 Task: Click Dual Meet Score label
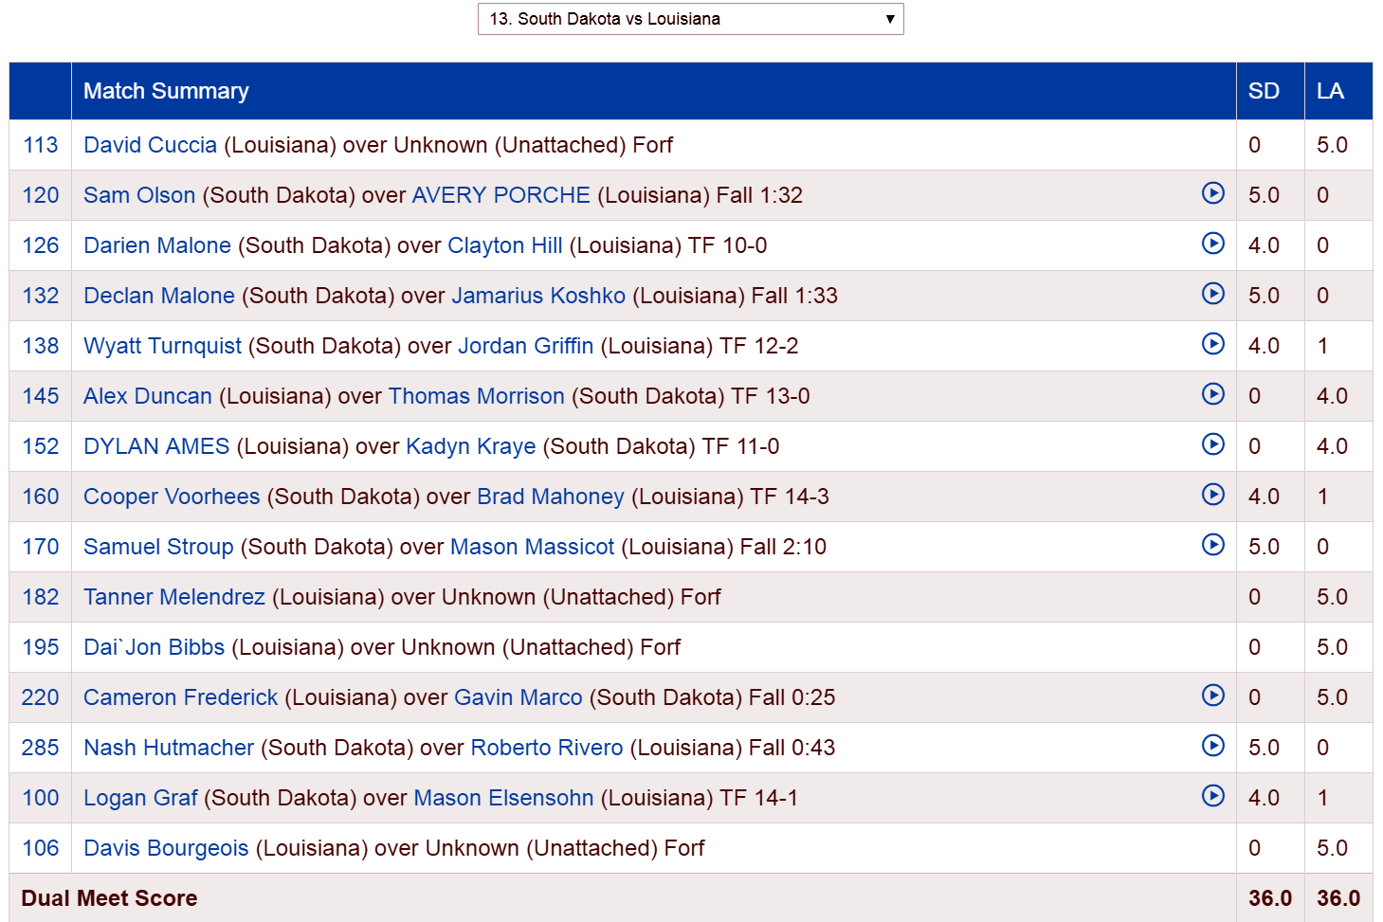109,898
